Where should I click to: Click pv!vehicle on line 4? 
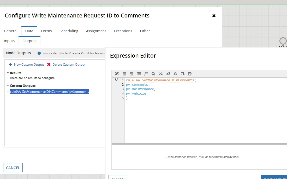pyautogui.click(x=136, y=94)
